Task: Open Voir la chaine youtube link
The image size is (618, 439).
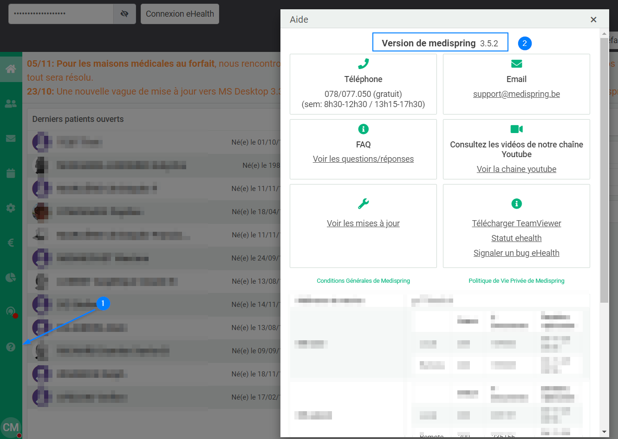Action: [x=516, y=169]
